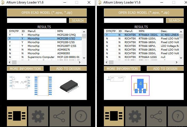This screenshot has width=187, height=127.
Task: Select the RT9166-18GVL row
Action: pos(142,42)
